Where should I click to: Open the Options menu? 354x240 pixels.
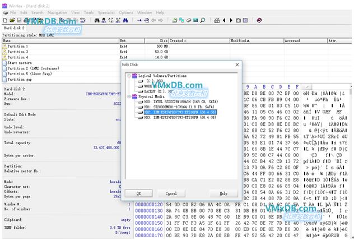coord(126,13)
